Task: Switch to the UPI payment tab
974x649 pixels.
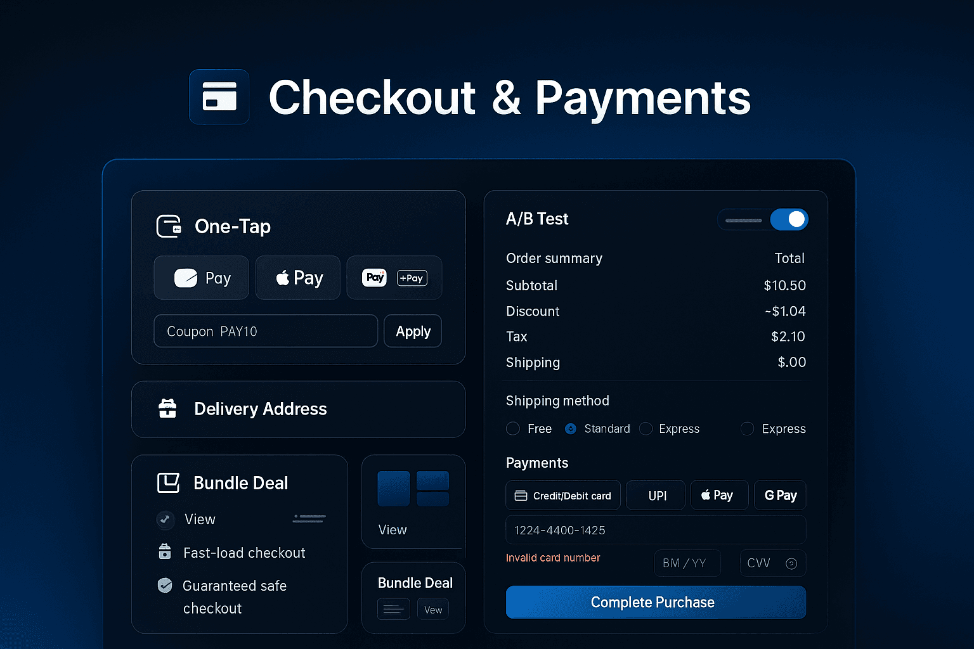Action: coord(656,496)
